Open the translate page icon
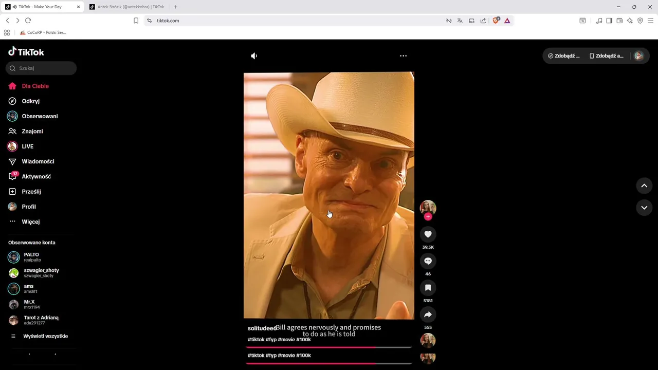 tap(460, 21)
